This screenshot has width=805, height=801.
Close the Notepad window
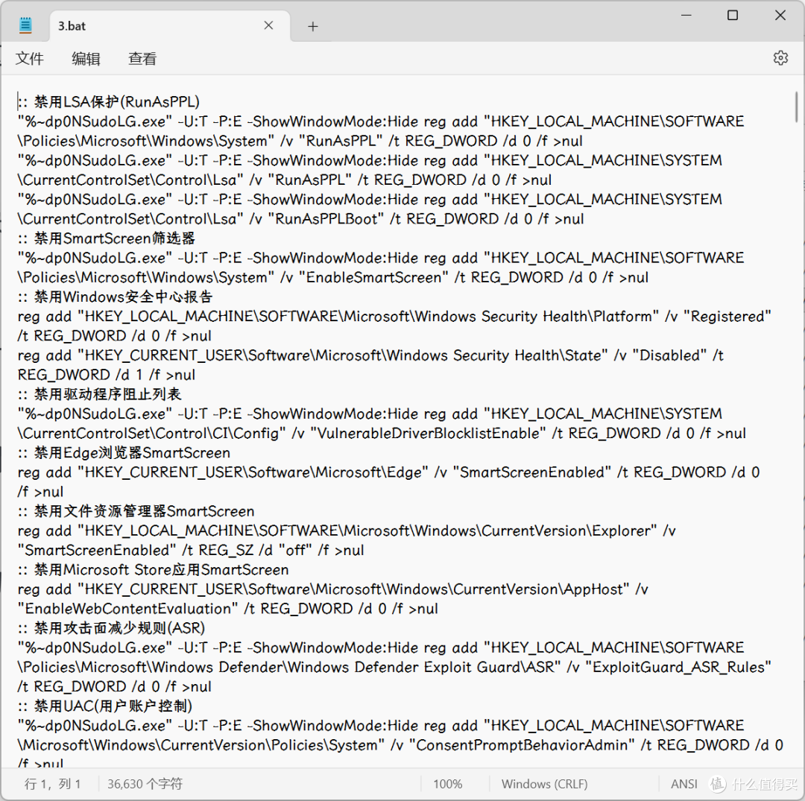[780, 16]
